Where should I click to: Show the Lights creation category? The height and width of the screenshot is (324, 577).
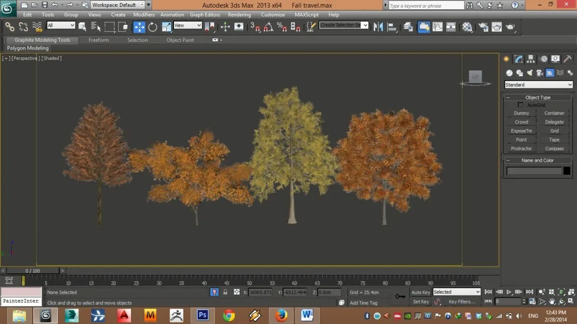tap(529, 73)
